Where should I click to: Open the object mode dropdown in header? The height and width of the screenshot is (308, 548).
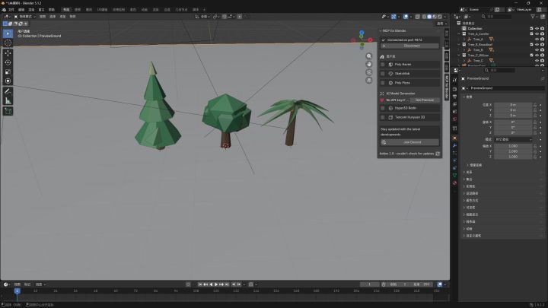point(25,17)
